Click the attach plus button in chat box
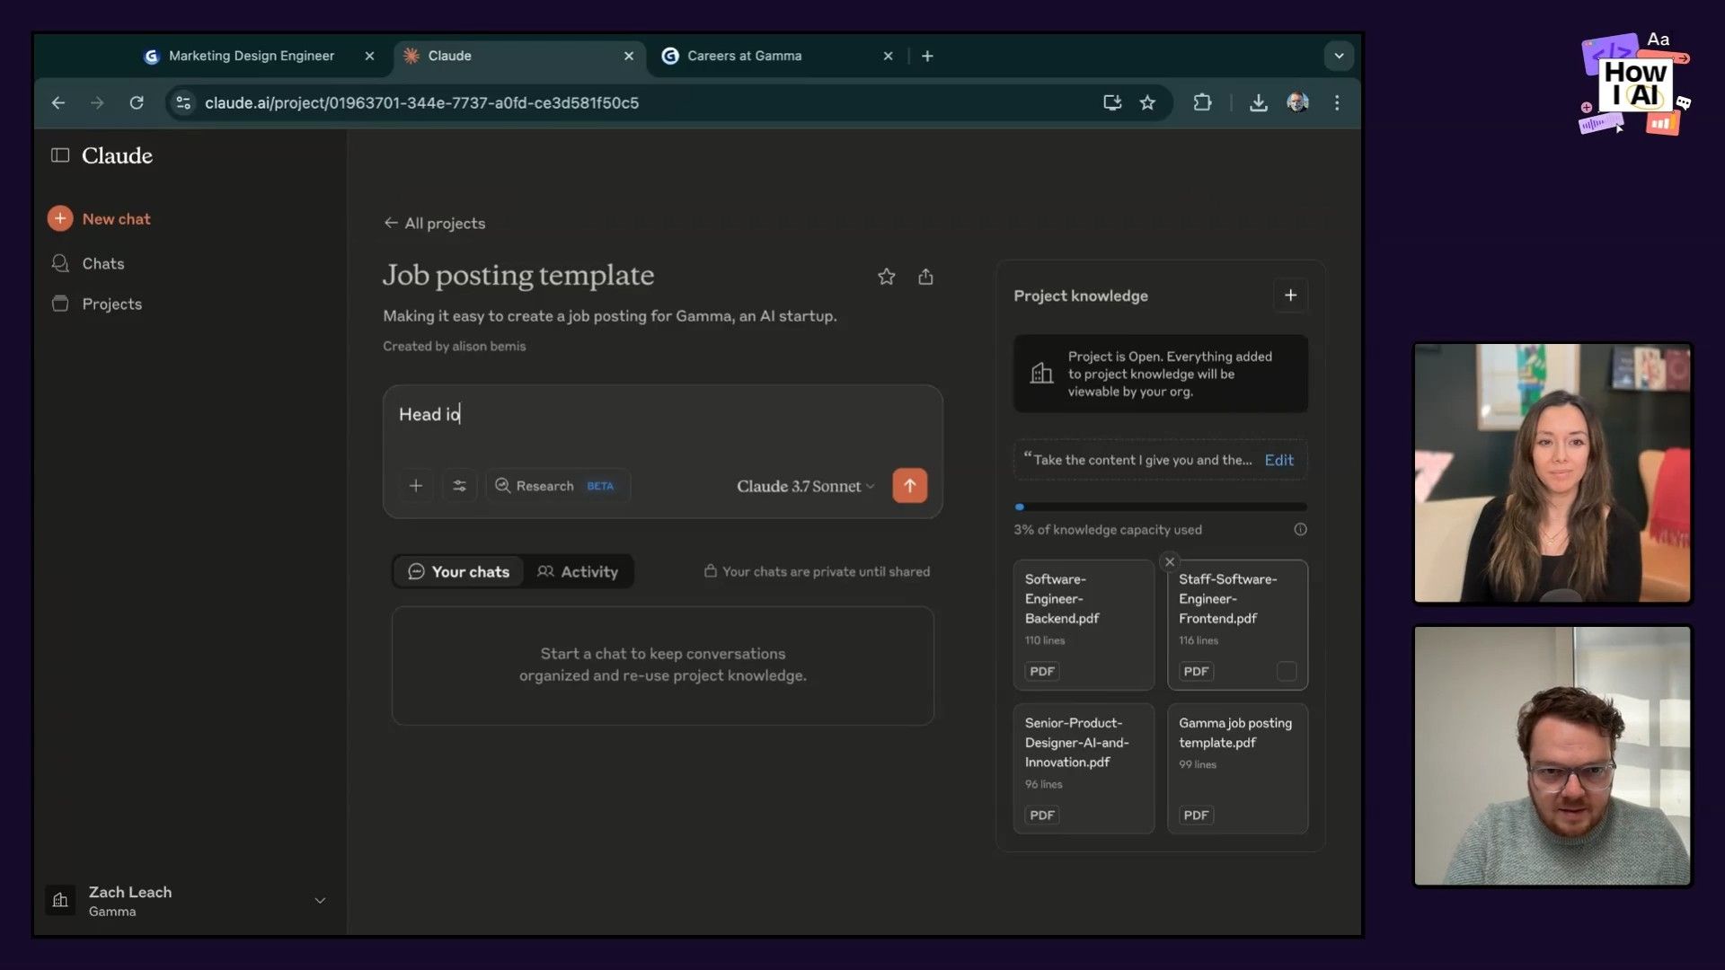The width and height of the screenshot is (1725, 970). pyautogui.click(x=416, y=486)
